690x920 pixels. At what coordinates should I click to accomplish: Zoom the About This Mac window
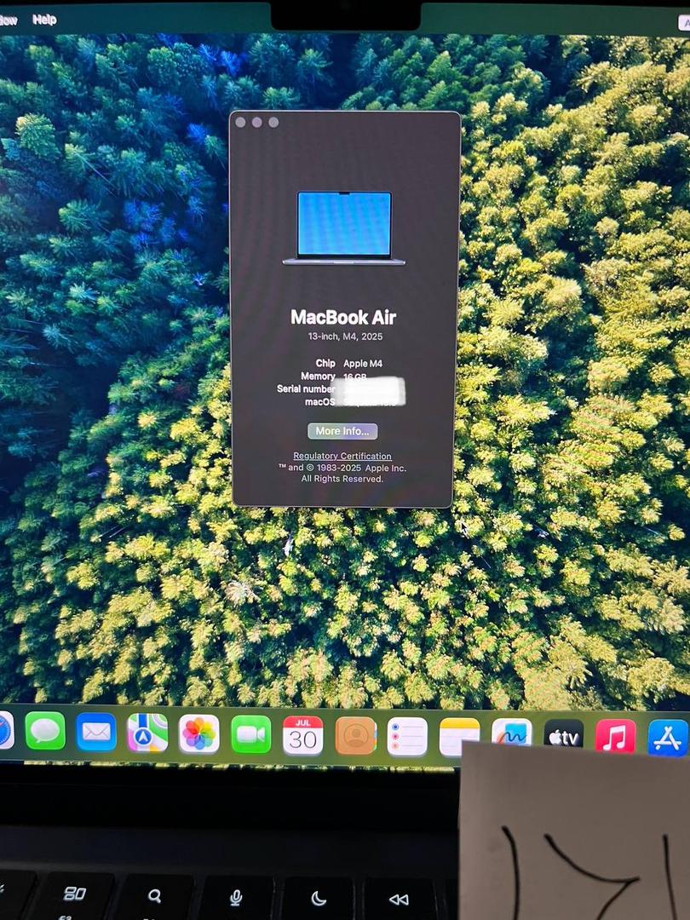click(273, 122)
